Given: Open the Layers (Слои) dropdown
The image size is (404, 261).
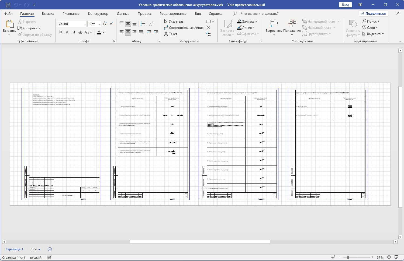Looking at the screenshot, I should [x=370, y=28].
